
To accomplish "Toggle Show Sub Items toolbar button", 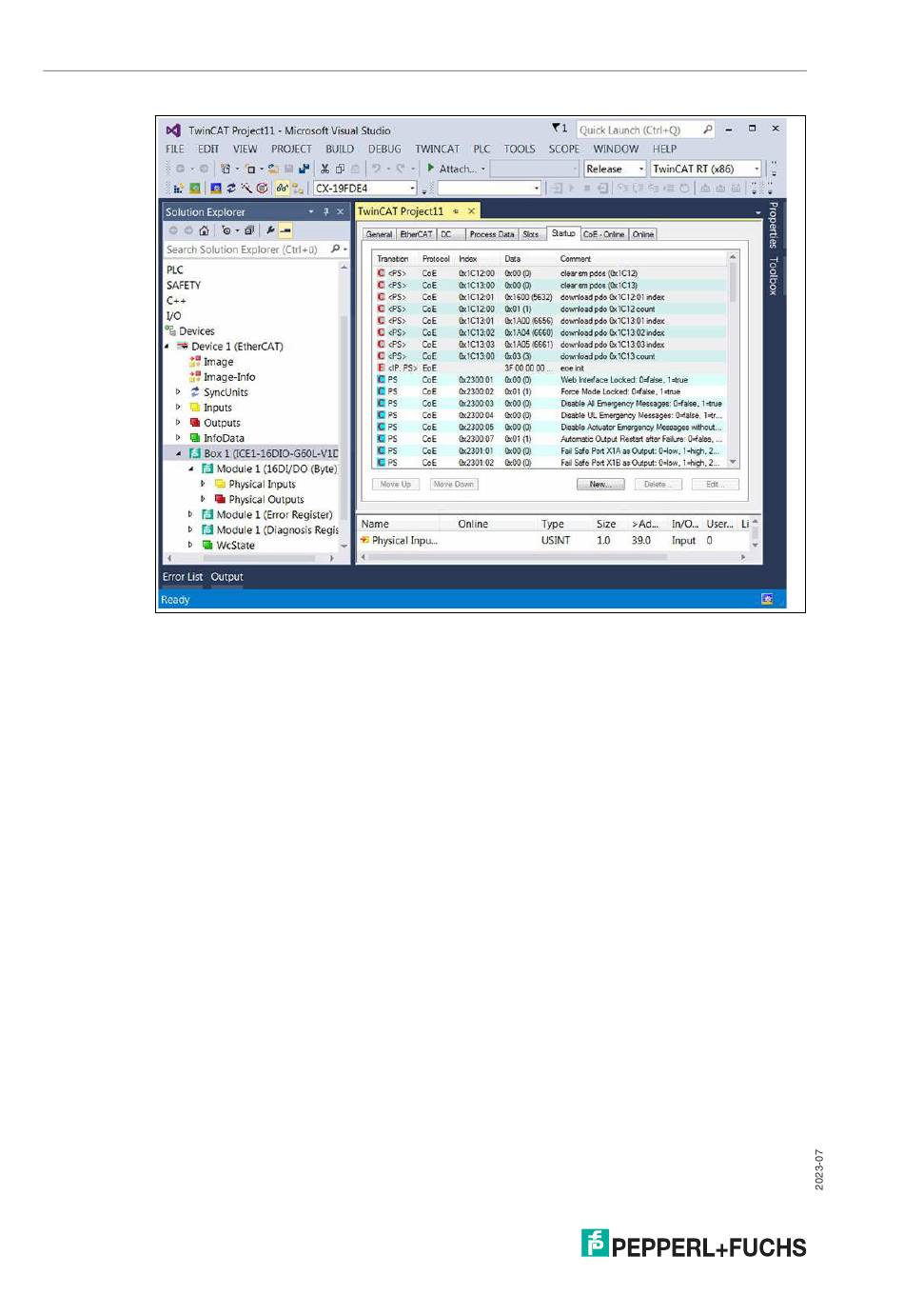I will coord(298,189).
